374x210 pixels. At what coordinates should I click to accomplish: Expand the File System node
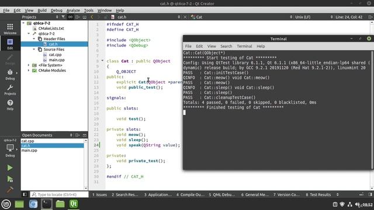pos(29,65)
